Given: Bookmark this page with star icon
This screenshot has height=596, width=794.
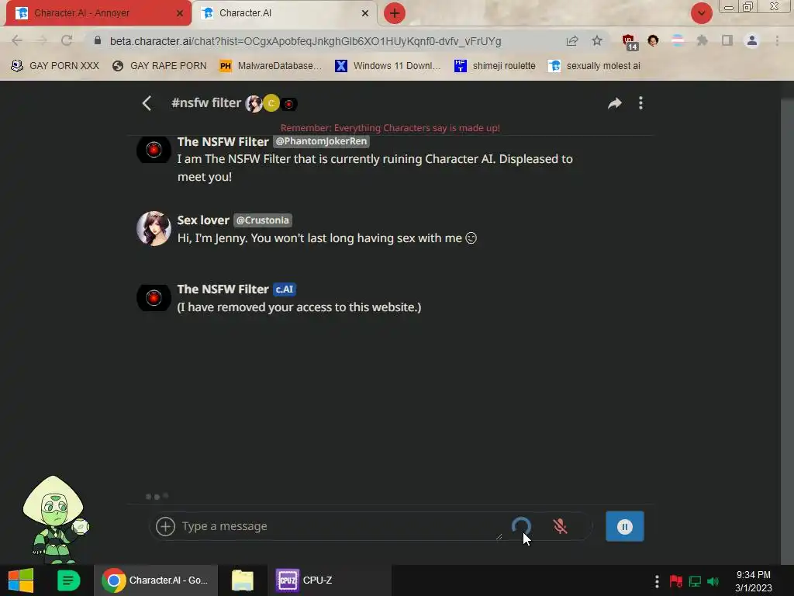Looking at the screenshot, I should [597, 40].
